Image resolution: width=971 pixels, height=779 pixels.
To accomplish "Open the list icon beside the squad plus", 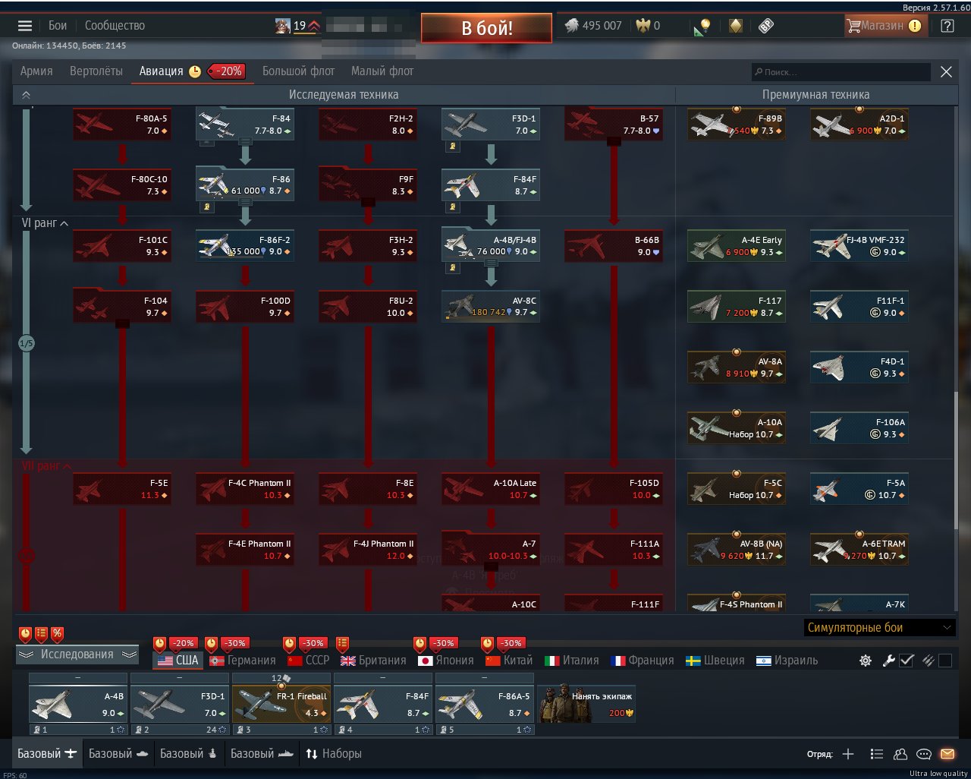I will (x=877, y=754).
